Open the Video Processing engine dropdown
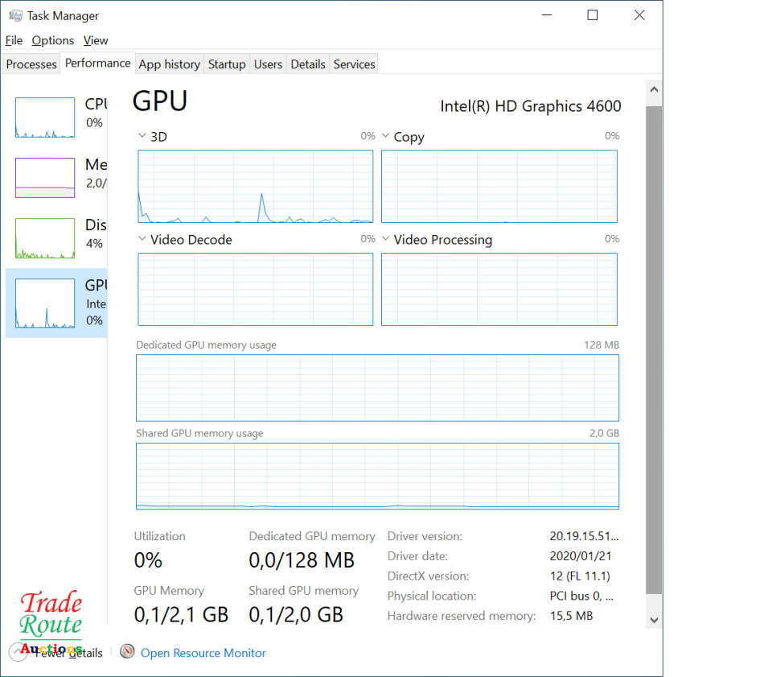764x677 pixels. click(x=386, y=240)
